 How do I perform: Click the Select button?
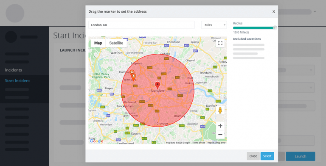tap(267, 156)
